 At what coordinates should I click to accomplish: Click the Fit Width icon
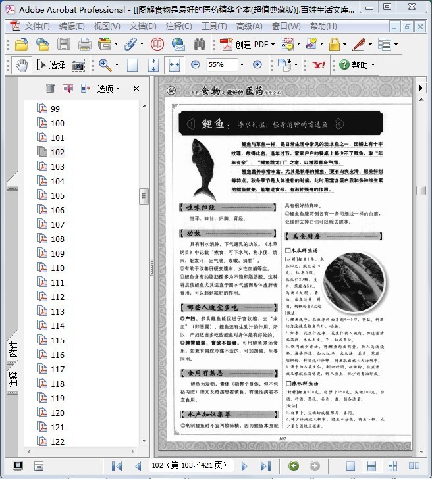coord(174,65)
